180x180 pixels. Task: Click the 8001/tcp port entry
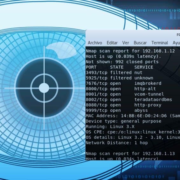(x=97, y=94)
